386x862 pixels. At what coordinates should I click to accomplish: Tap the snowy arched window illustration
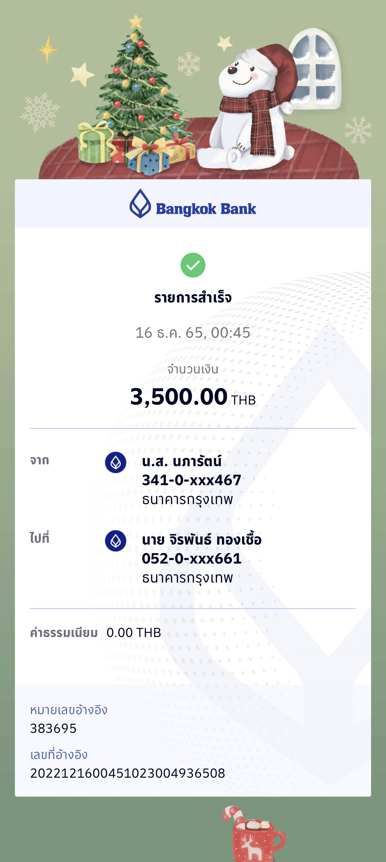[x=316, y=70]
